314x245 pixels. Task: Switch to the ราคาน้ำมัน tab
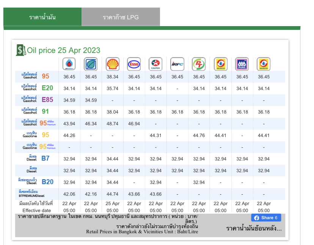click(x=42, y=17)
